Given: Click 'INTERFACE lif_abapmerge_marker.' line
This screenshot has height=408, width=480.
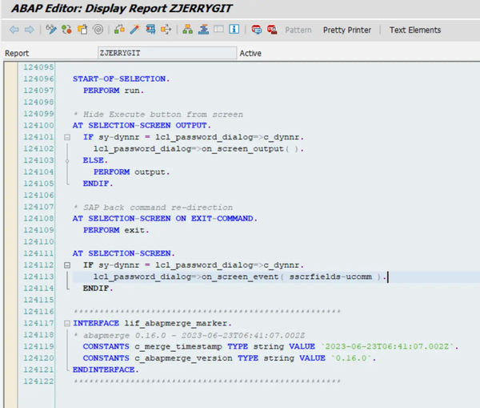Looking at the screenshot, I should click(x=152, y=323).
